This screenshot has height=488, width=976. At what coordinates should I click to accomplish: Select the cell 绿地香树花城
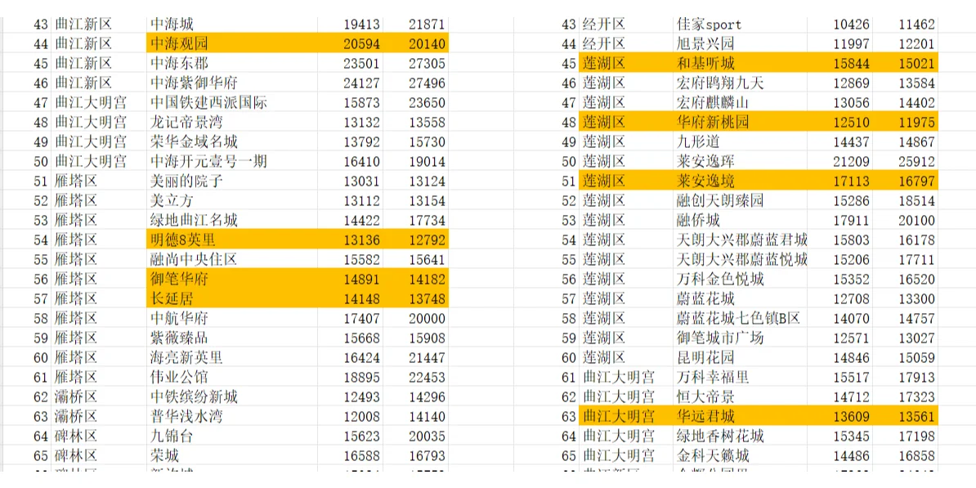(740, 437)
